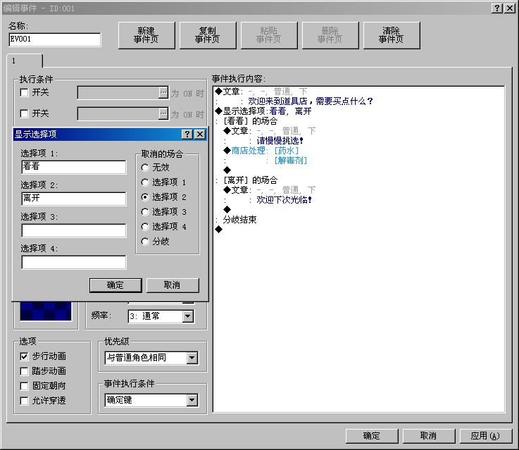The image size is (519, 450).
Task: Check 固定朝向 option
Action: point(24,386)
